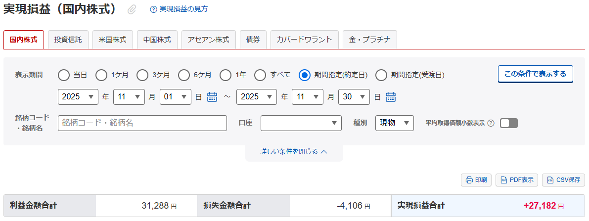Collapse with 詳しい条件を閉じる
The width and height of the screenshot is (589, 221).
(294, 152)
